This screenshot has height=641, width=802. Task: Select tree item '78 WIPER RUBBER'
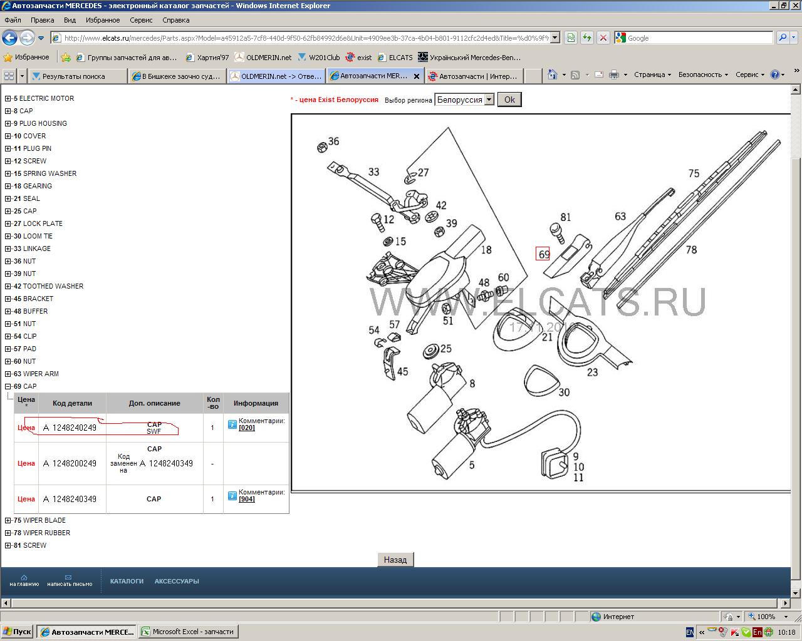tap(42, 533)
